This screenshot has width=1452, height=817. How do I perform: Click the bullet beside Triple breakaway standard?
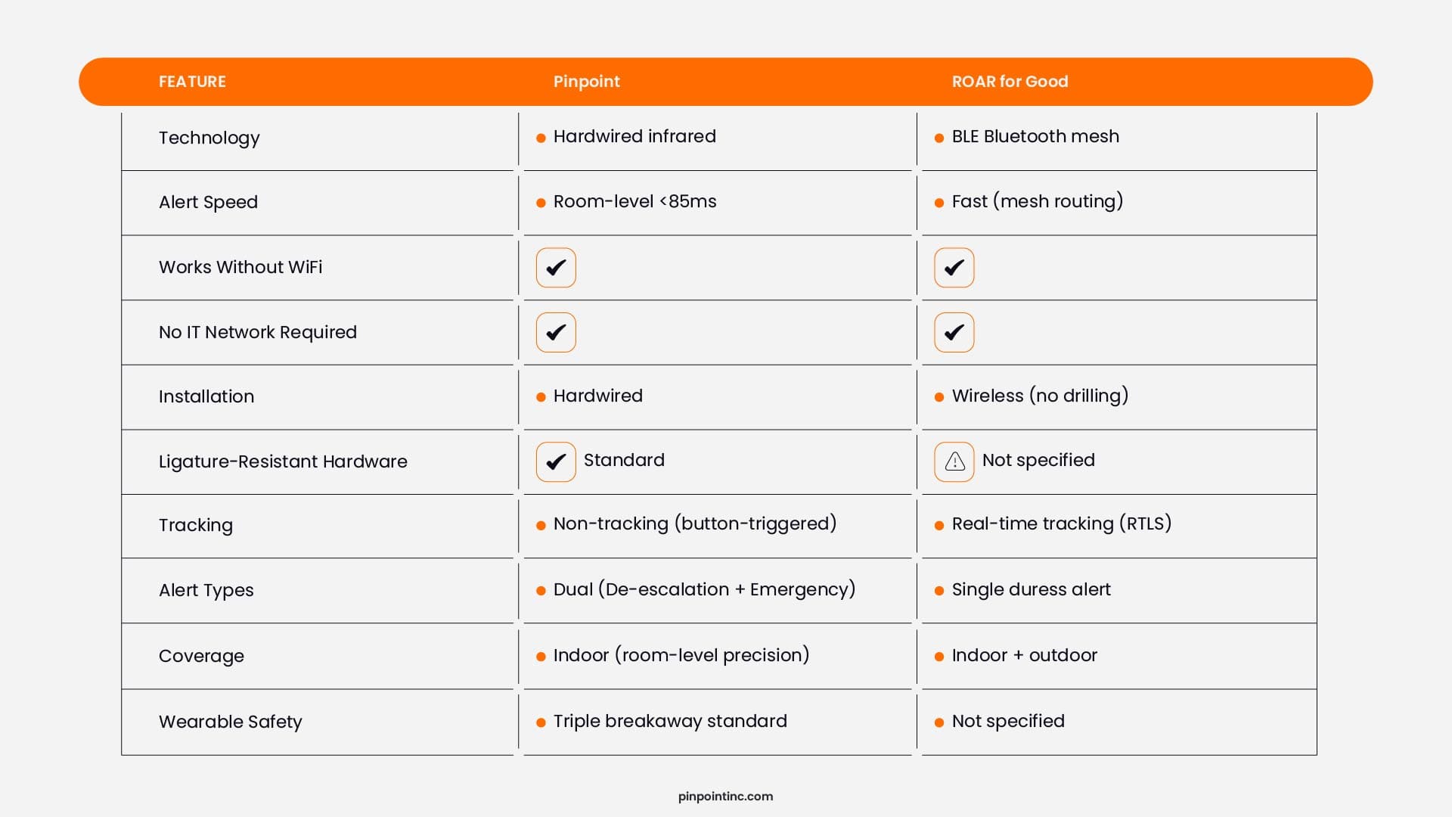541,722
